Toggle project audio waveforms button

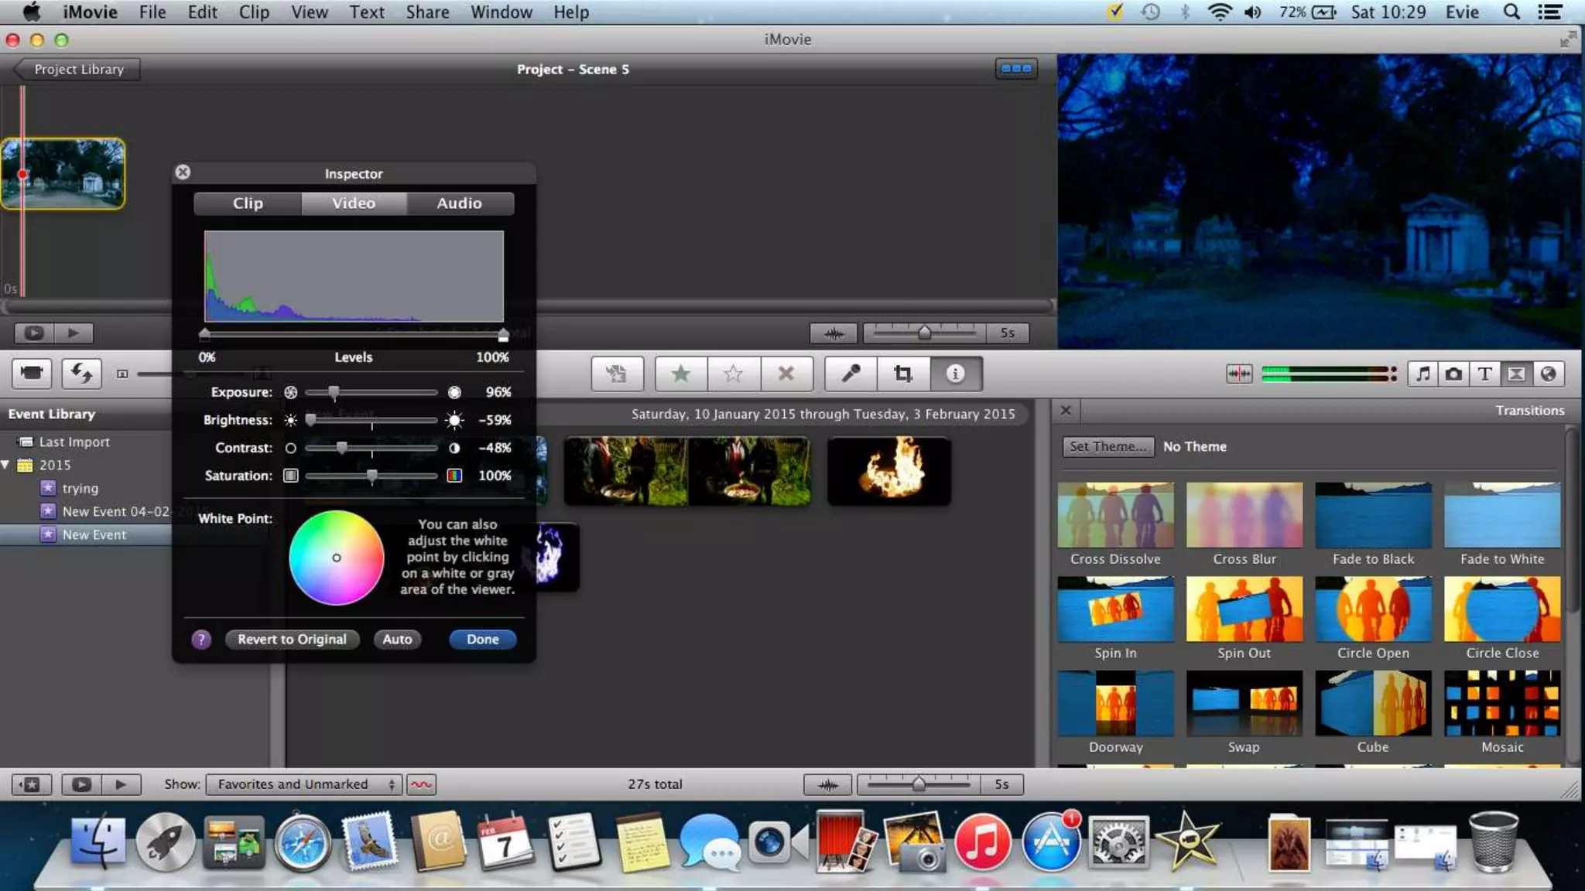coord(834,333)
